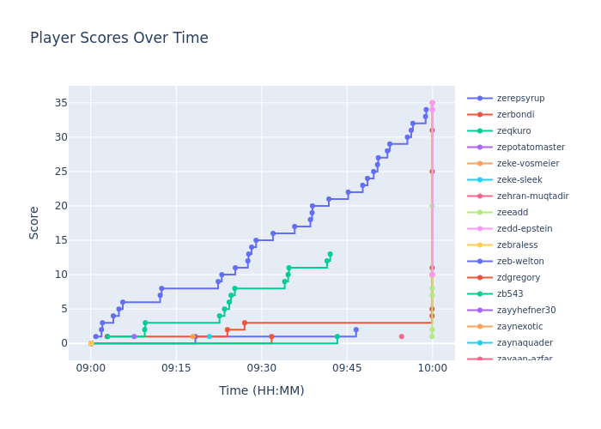Screen dimensions: 601x429
Task: Toggle the zeeadd legend item
Action: click(x=512, y=213)
